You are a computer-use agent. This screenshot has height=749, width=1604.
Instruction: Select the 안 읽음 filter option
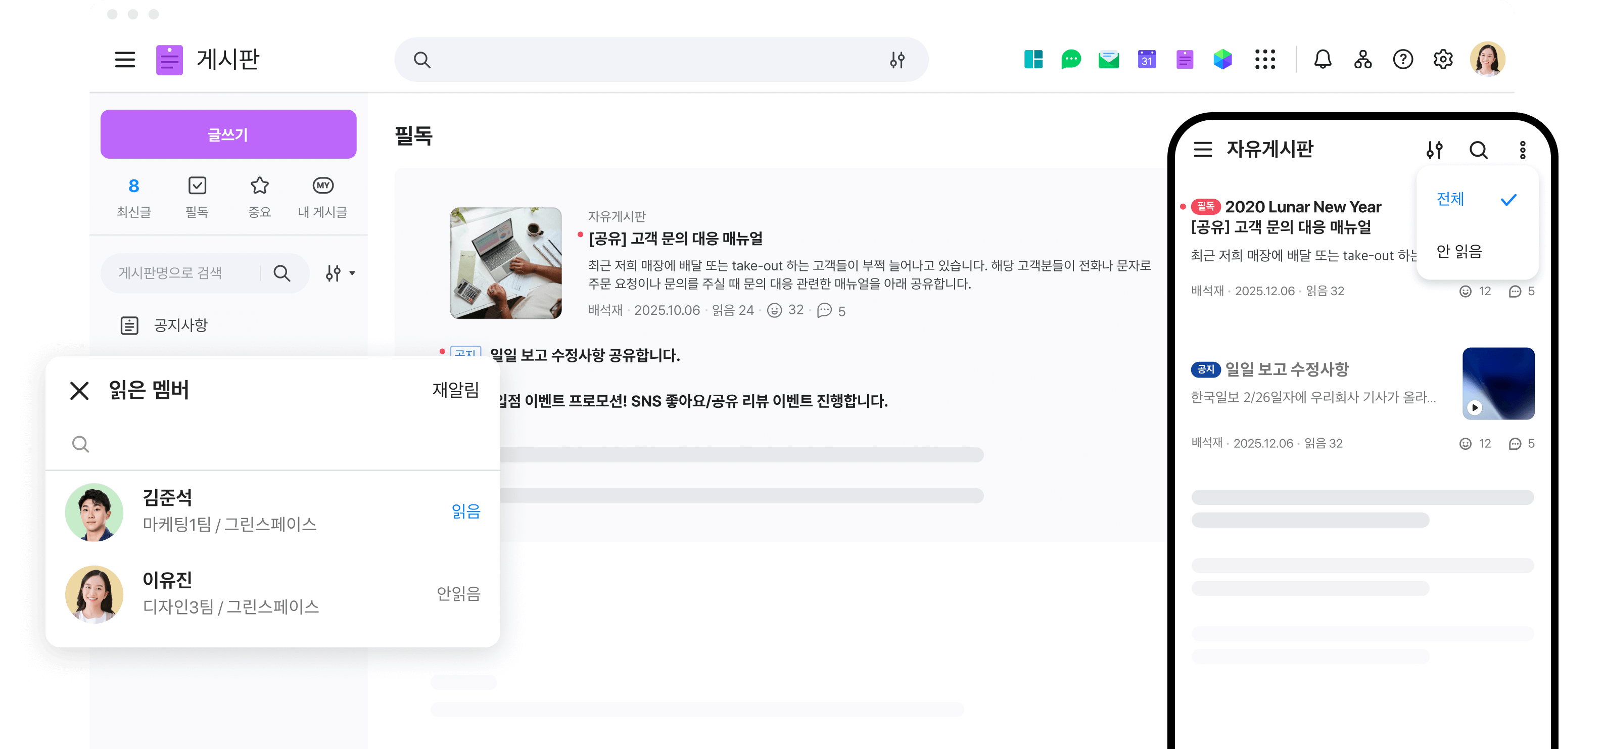point(1459,252)
